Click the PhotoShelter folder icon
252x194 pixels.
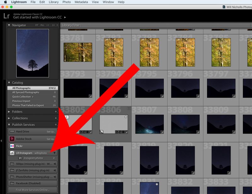tap(12, 177)
